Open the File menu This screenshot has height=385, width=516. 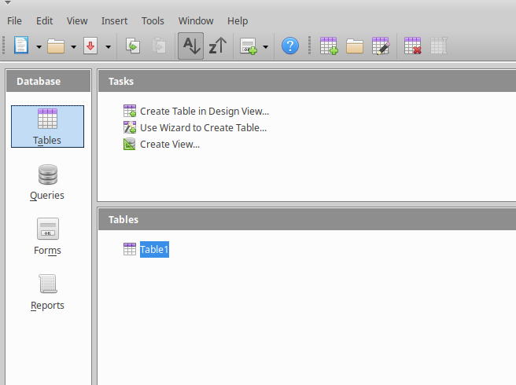pos(14,20)
